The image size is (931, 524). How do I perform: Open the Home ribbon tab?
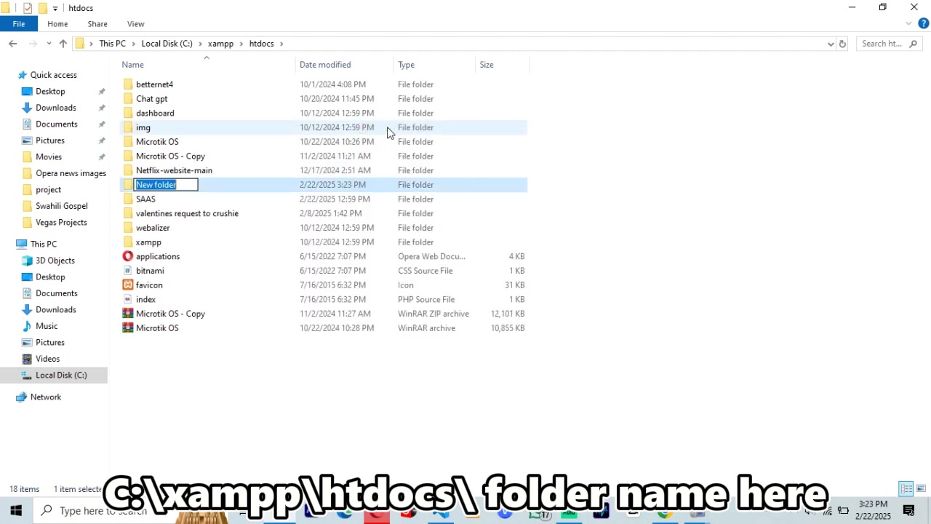click(x=57, y=24)
